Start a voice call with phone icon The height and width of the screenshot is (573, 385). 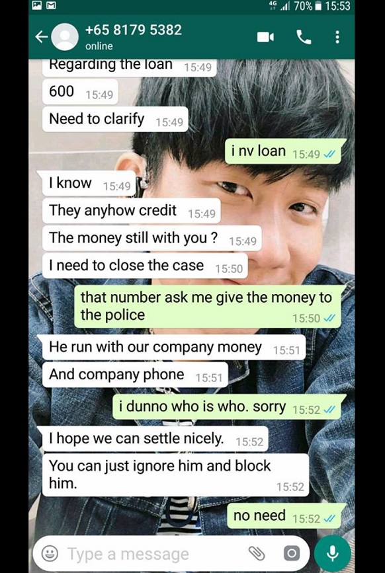(304, 37)
